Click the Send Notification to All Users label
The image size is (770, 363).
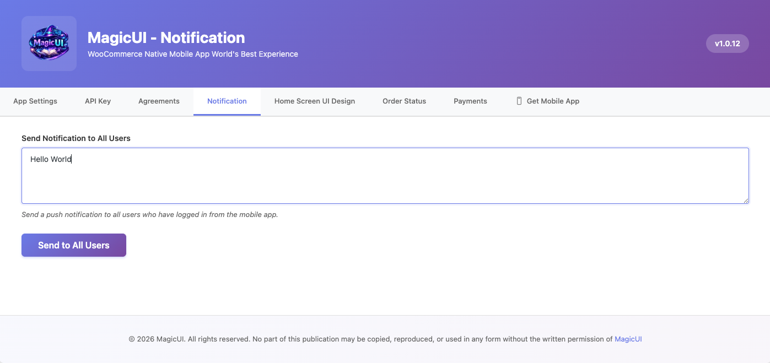pyautogui.click(x=76, y=138)
